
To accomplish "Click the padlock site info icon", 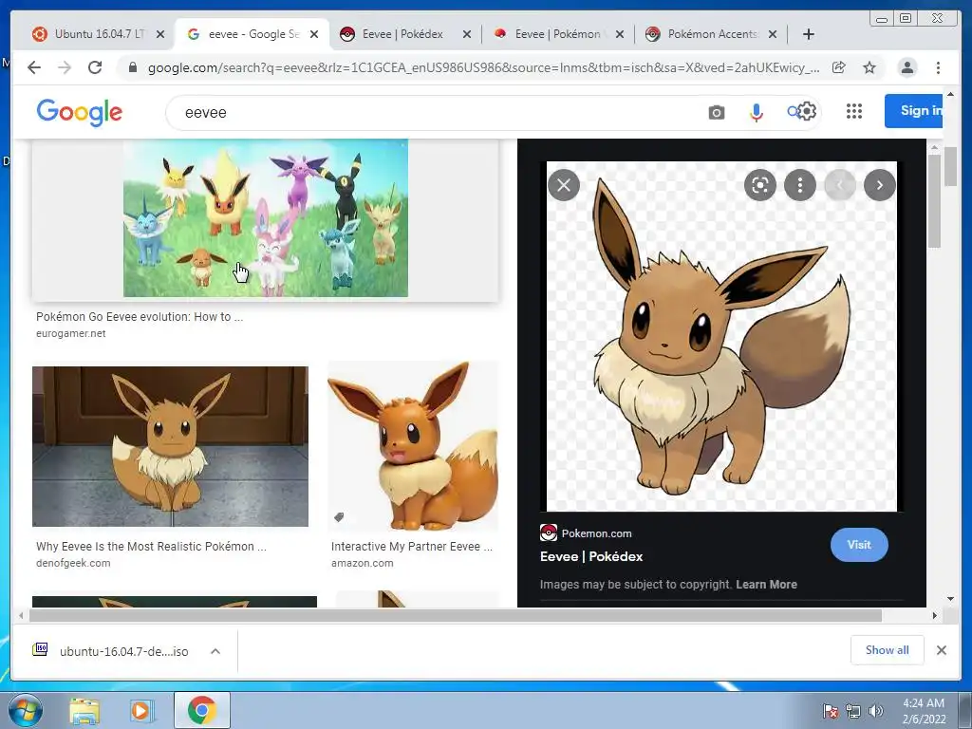I will (132, 67).
